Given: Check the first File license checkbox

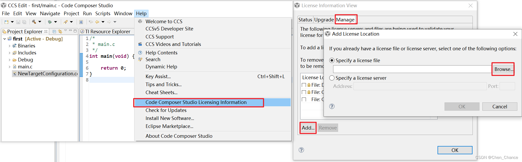Looking at the screenshot, I should click(x=304, y=85).
